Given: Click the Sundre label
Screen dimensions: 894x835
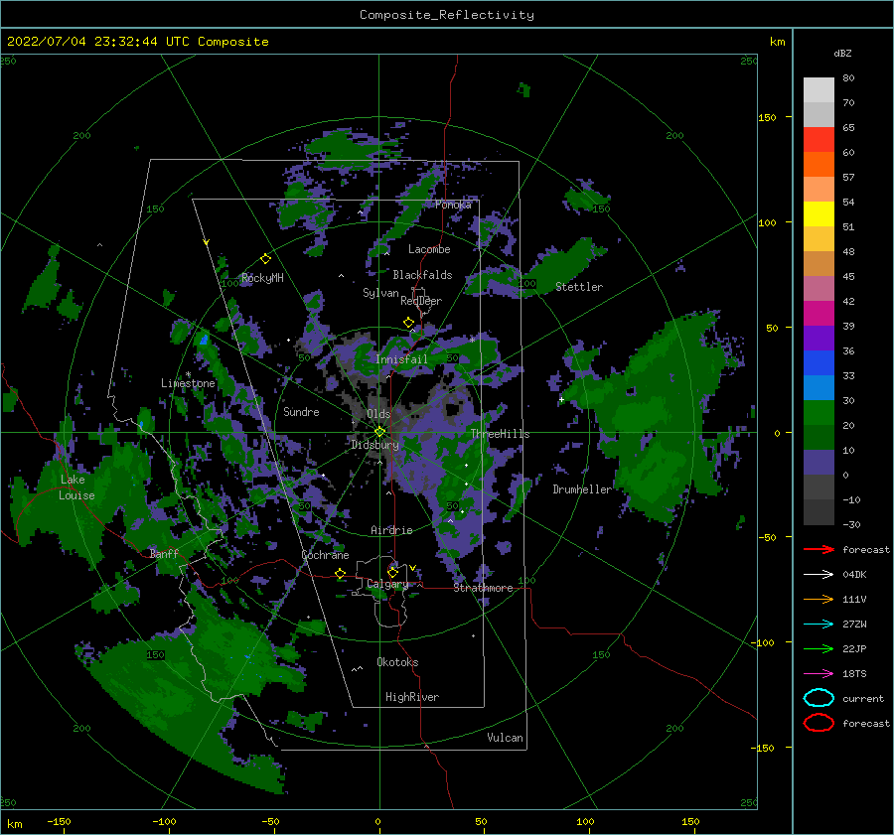Looking at the screenshot, I should click(301, 411).
